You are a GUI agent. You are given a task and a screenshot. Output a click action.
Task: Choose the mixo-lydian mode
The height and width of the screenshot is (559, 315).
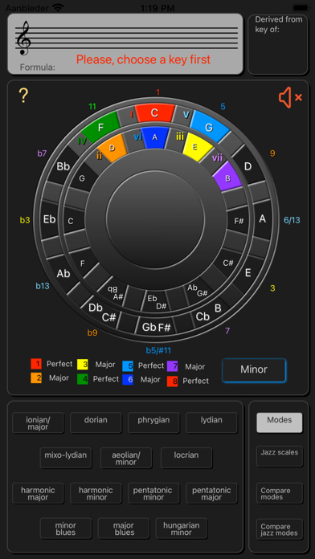66,458
